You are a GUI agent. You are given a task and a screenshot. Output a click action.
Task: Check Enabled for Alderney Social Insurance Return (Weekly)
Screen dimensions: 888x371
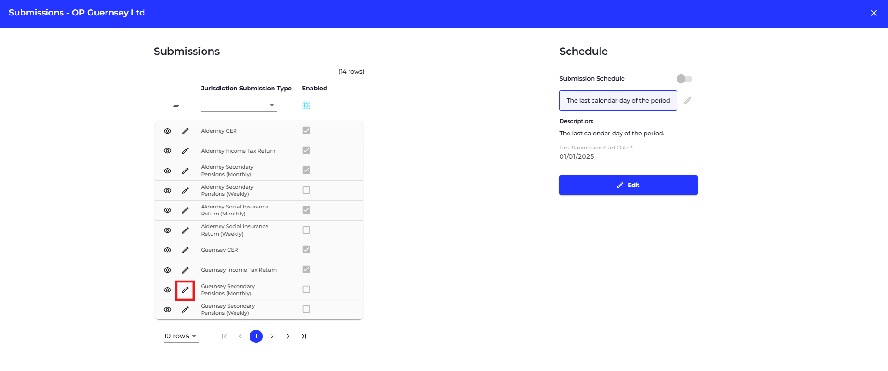[306, 230]
